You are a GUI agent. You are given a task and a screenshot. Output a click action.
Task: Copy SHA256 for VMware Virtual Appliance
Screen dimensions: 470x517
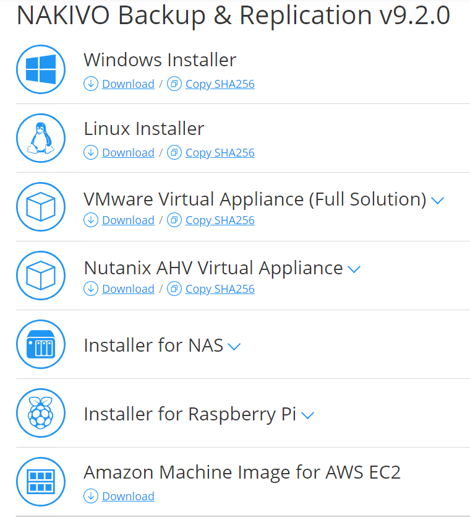(x=220, y=220)
